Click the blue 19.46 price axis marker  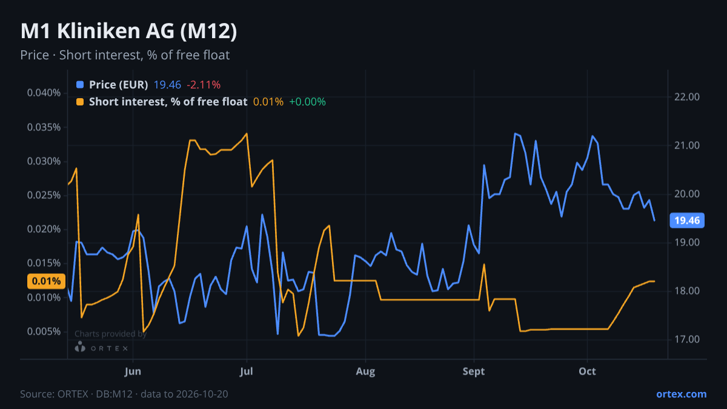click(x=687, y=221)
